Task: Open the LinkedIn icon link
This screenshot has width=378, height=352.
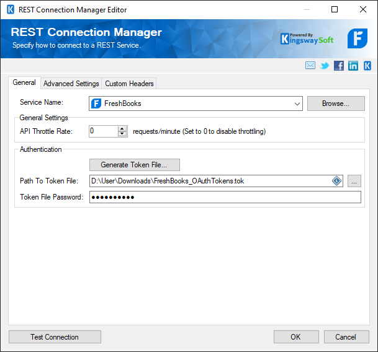Action: [353, 66]
